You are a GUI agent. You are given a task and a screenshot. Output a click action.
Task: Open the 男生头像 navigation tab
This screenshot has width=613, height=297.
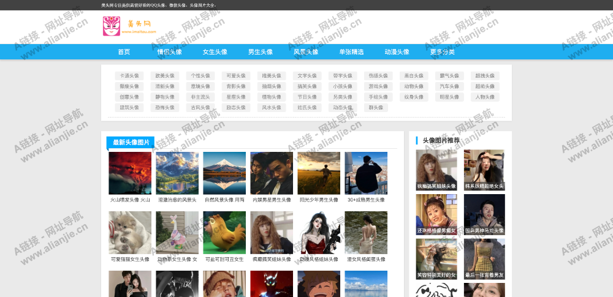(x=261, y=52)
